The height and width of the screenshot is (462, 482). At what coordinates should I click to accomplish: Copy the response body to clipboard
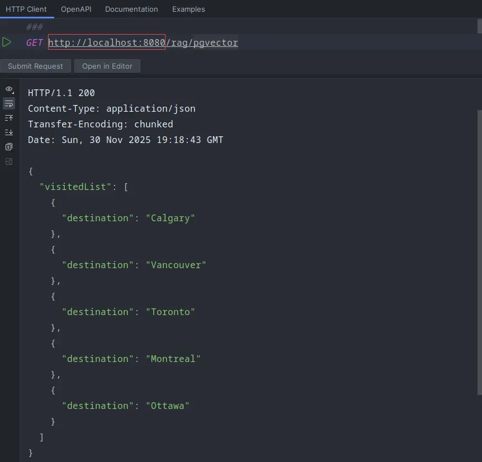point(9,147)
